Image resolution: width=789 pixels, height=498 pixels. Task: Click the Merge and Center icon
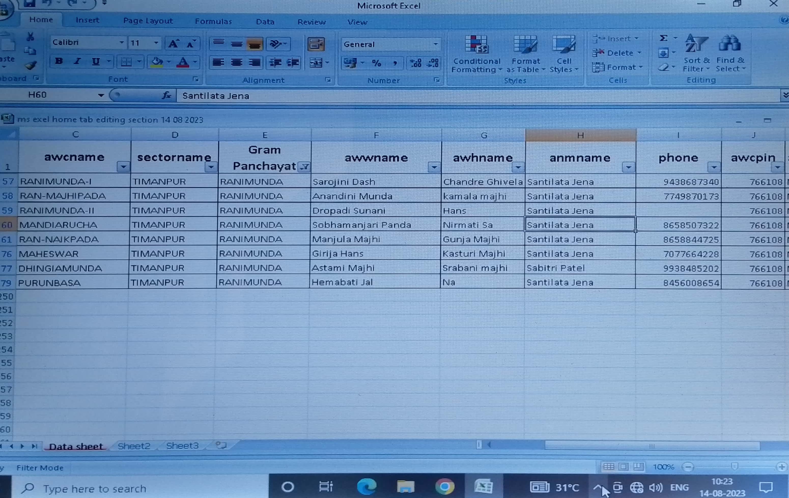tap(316, 63)
